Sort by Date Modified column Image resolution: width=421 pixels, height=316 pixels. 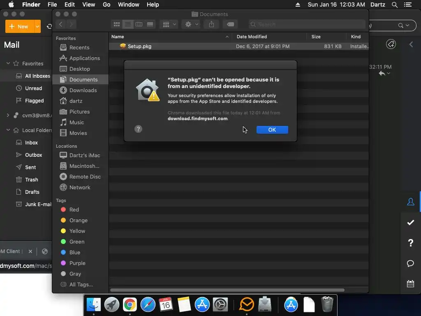click(269, 37)
